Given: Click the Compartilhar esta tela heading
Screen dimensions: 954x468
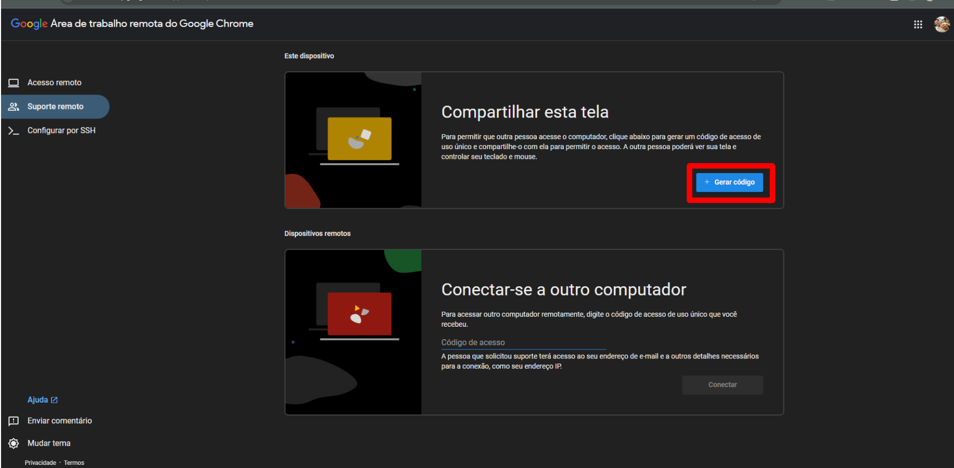Looking at the screenshot, I should (x=525, y=112).
